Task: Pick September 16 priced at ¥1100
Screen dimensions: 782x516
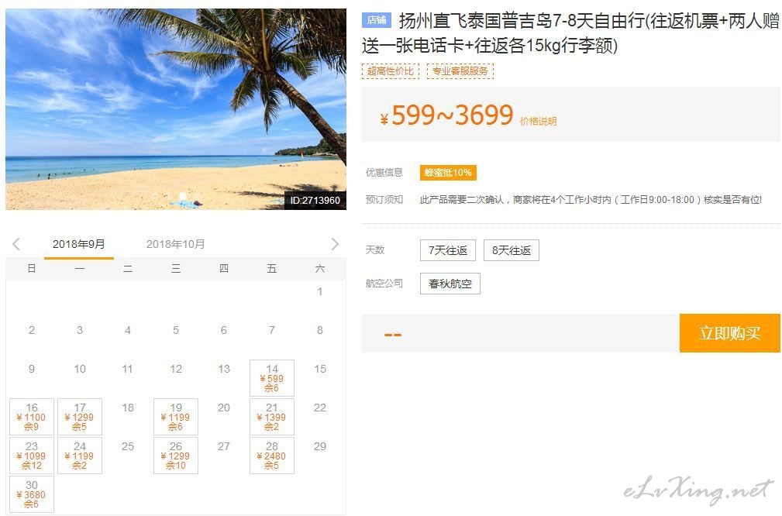Action: point(32,417)
